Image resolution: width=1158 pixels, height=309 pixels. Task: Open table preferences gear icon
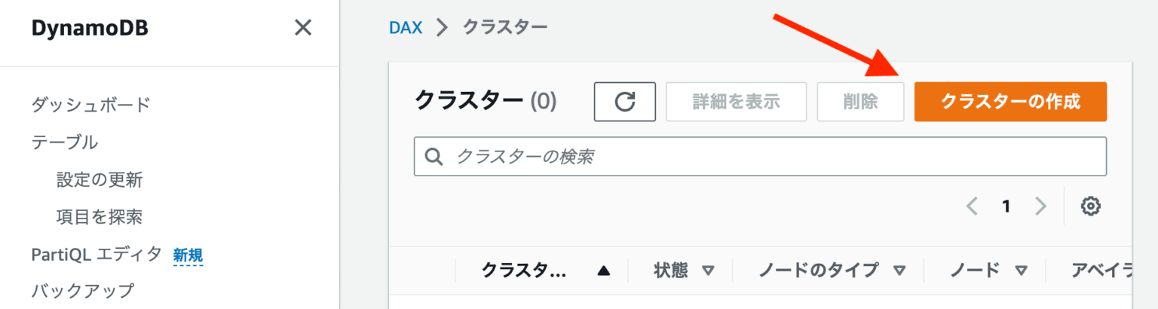tap(1090, 207)
